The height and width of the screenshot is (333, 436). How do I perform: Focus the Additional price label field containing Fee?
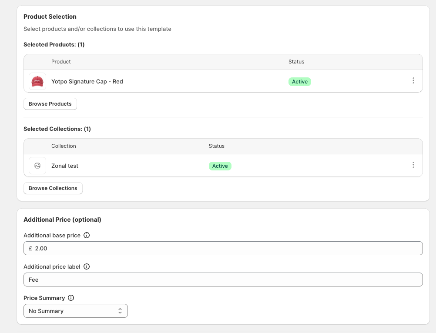click(223, 280)
